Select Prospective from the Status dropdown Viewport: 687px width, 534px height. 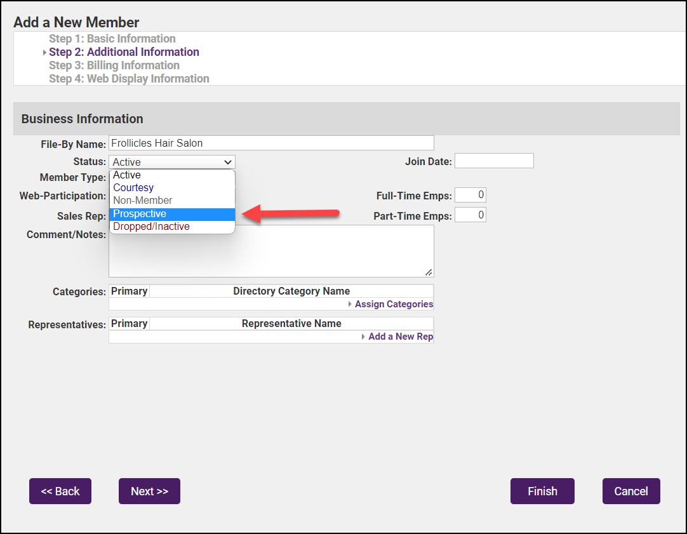pyautogui.click(x=171, y=214)
